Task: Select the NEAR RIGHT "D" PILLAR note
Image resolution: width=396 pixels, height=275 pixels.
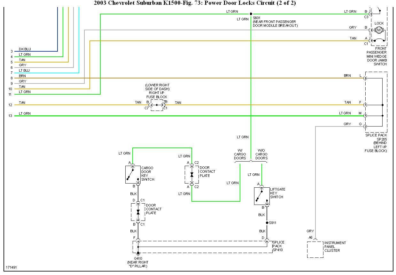Action: 138,264
